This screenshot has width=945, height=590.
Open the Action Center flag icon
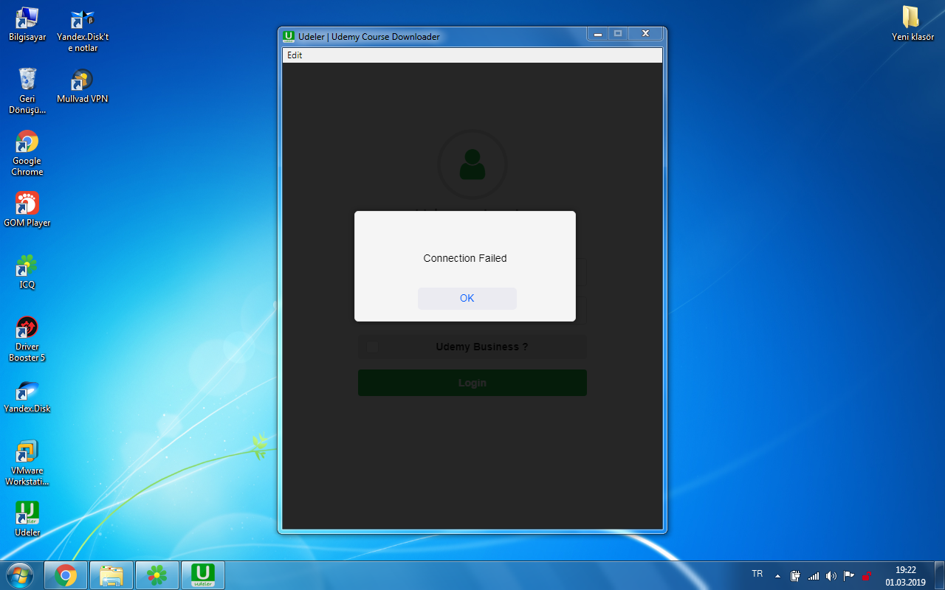tap(849, 576)
